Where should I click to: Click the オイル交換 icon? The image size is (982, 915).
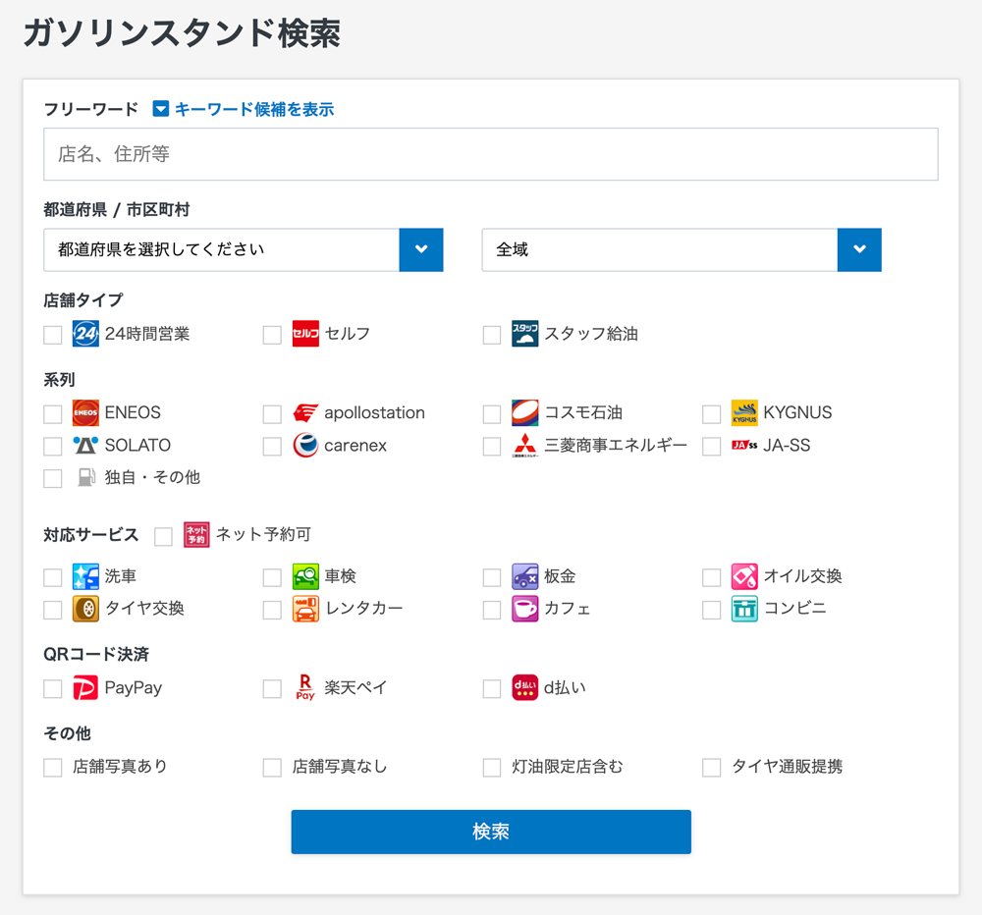coord(744,577)
